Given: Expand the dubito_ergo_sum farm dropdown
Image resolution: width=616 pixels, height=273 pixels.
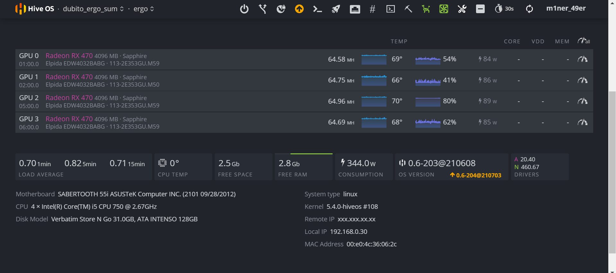Looking at the screenshot, I should [93, 9].
